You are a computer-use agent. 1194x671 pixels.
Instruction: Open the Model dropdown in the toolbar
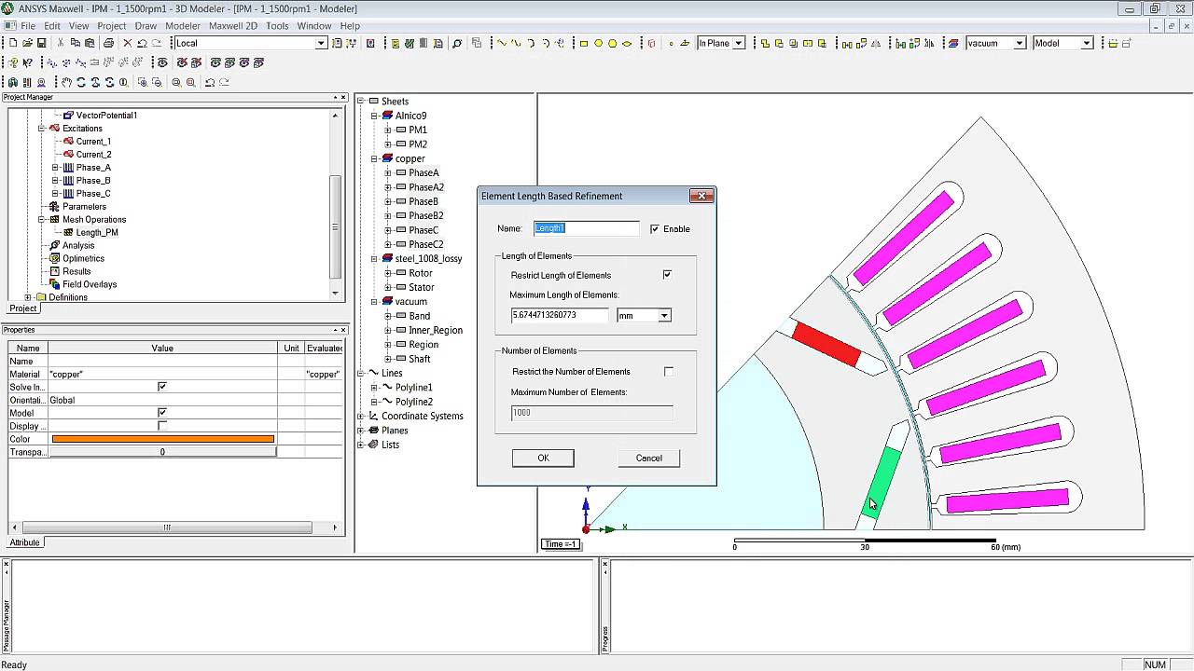pyautogui.click(x=1087, y=43)
